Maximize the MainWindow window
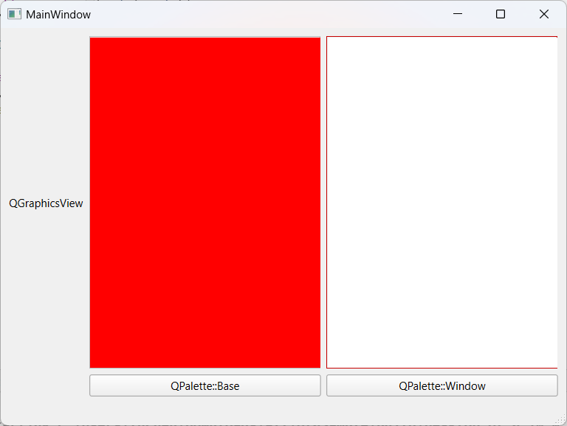Viewport: 567px width, 426px height. coord(501,14)
